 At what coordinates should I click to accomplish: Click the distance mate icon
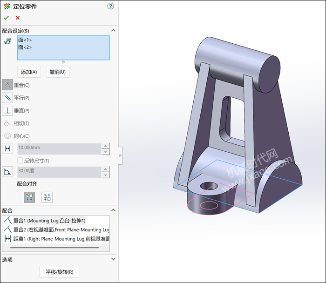click(x=7, y=148)
